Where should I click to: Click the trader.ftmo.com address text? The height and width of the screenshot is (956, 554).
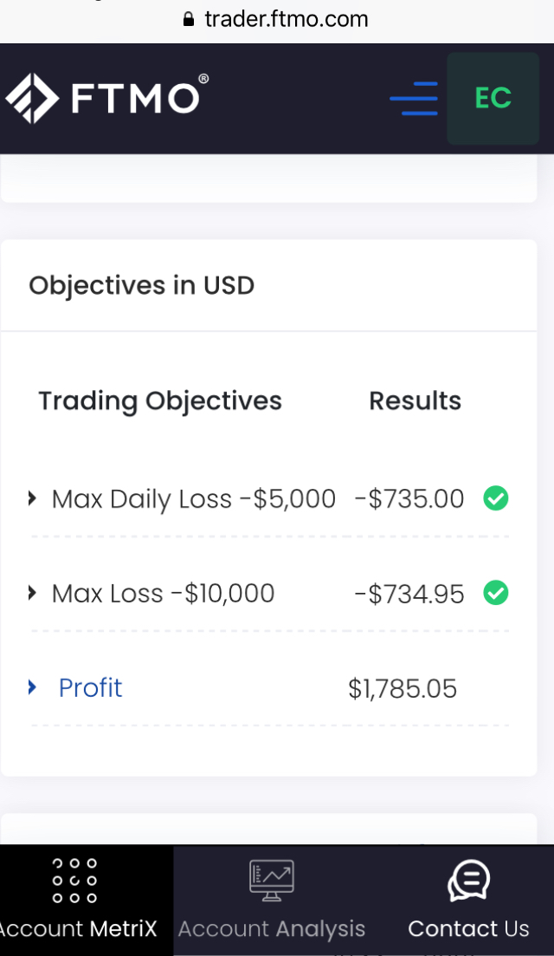(x=287, y=19)
